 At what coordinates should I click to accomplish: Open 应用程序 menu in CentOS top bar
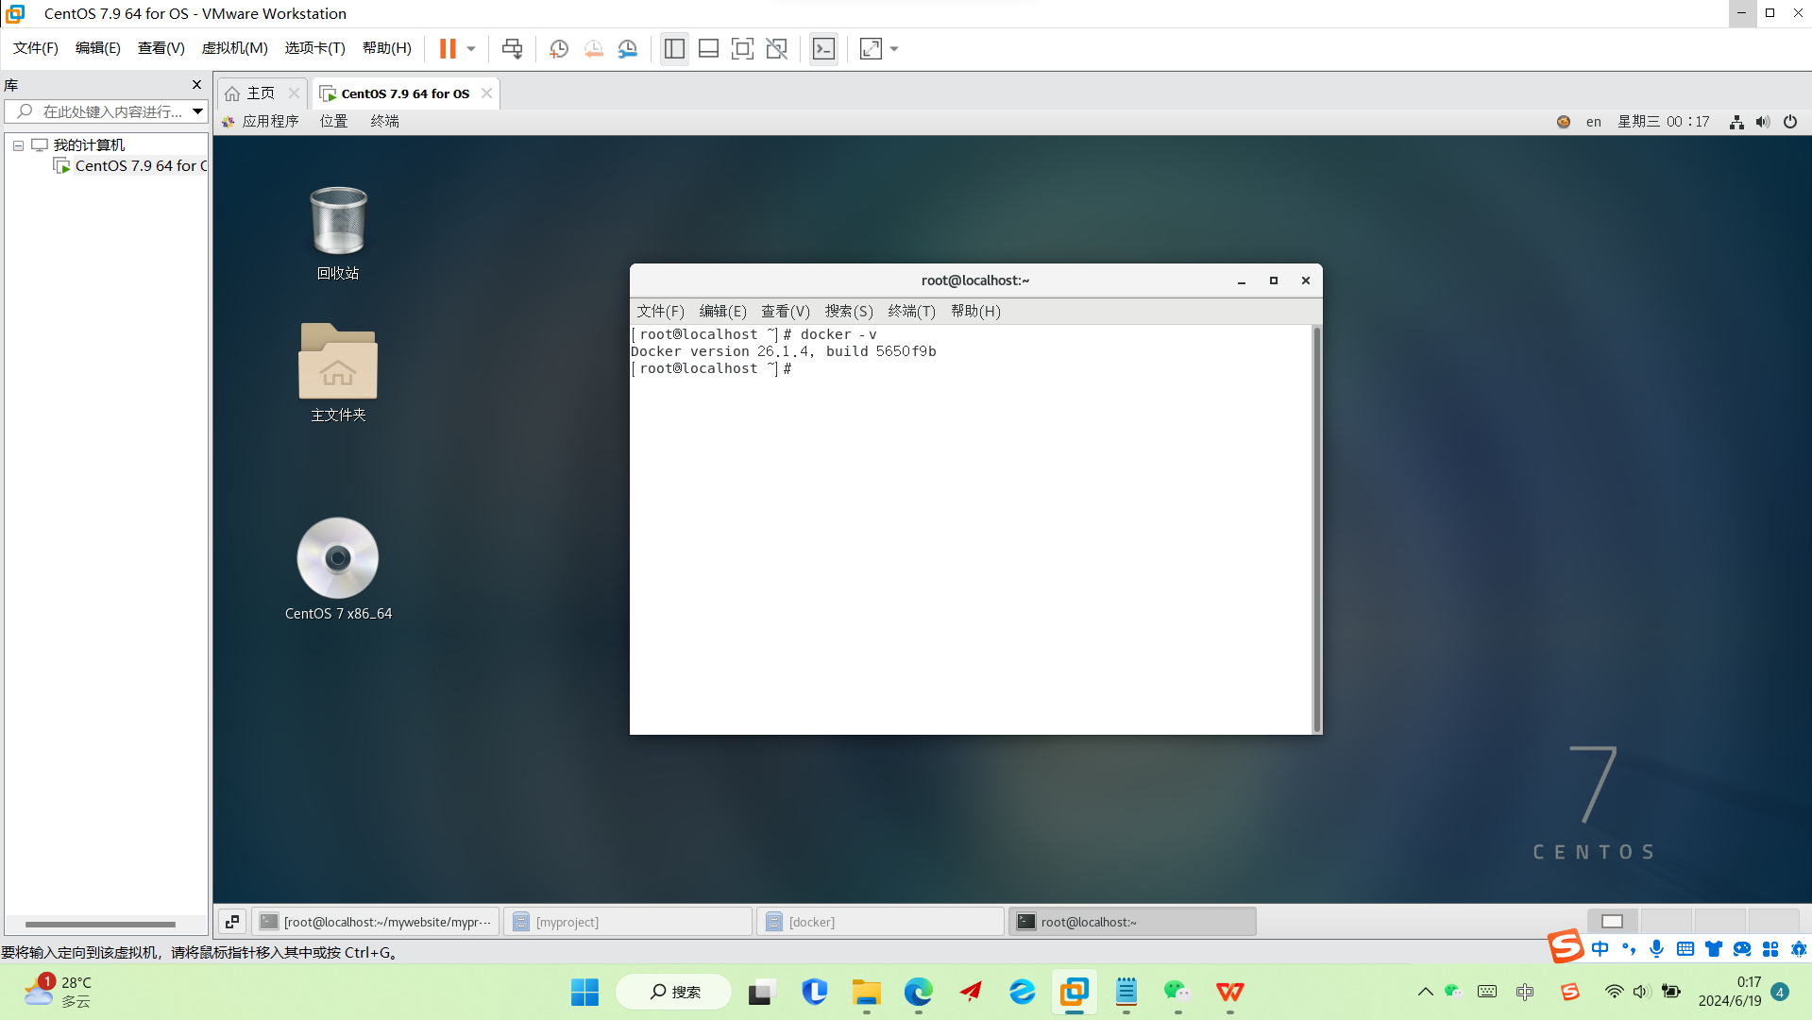point(269,122)
